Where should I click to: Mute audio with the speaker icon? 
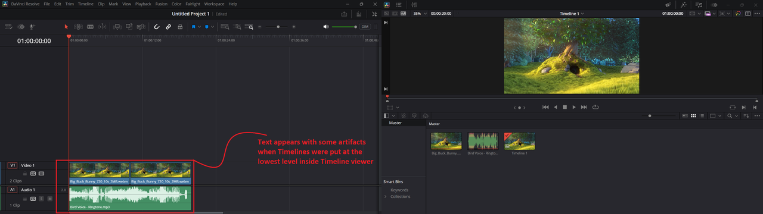click(326, 27)
